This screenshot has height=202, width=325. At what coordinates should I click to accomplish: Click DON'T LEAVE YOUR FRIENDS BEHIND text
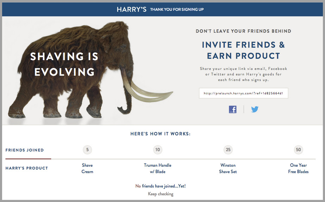pos(244,31)
